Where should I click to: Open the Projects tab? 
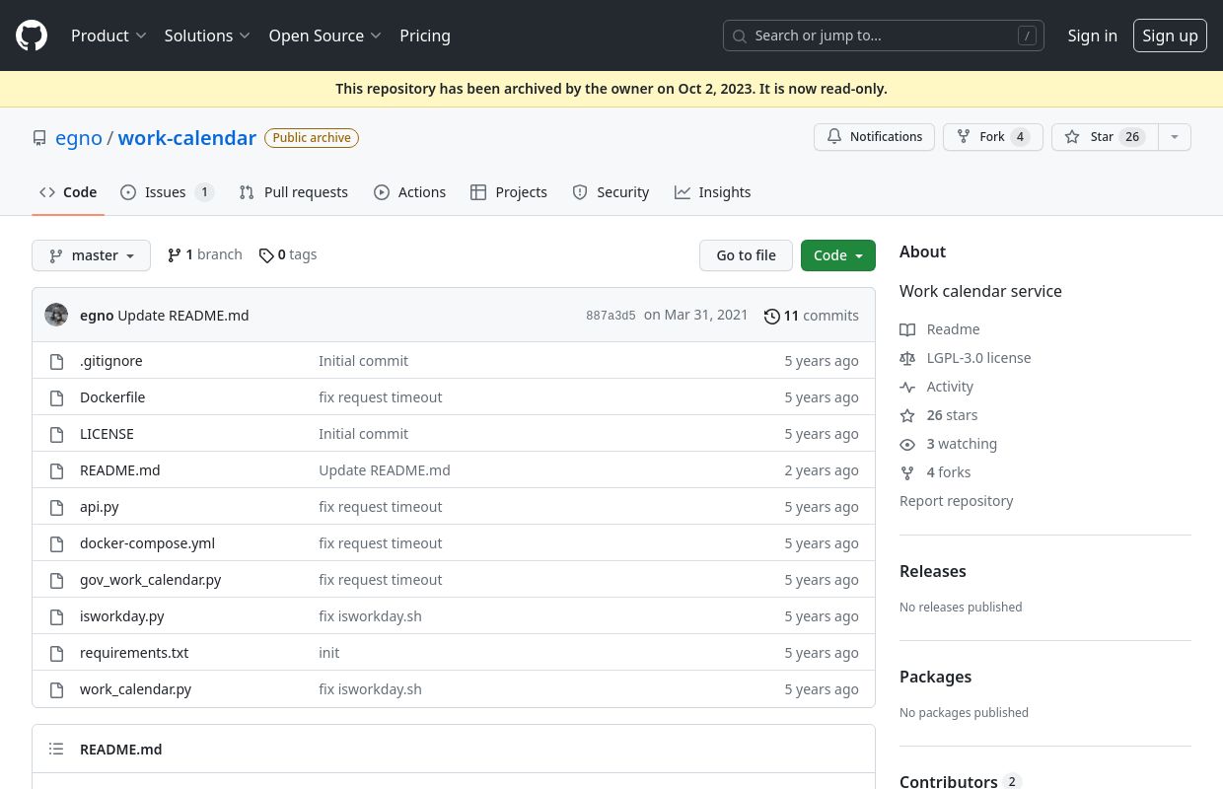coord(509,192)
